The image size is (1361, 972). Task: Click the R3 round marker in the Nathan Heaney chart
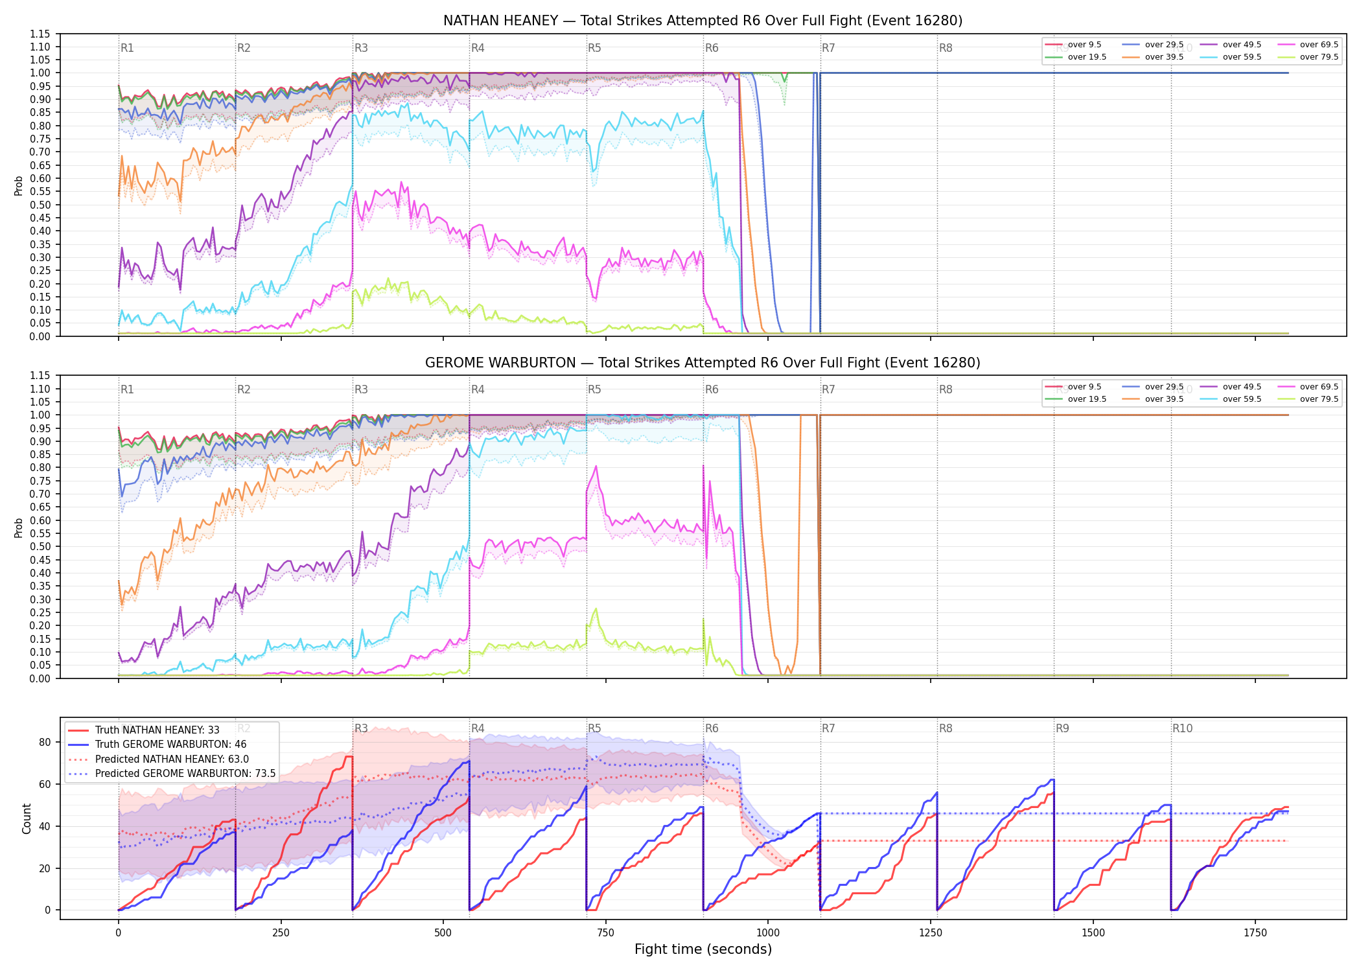361,48
